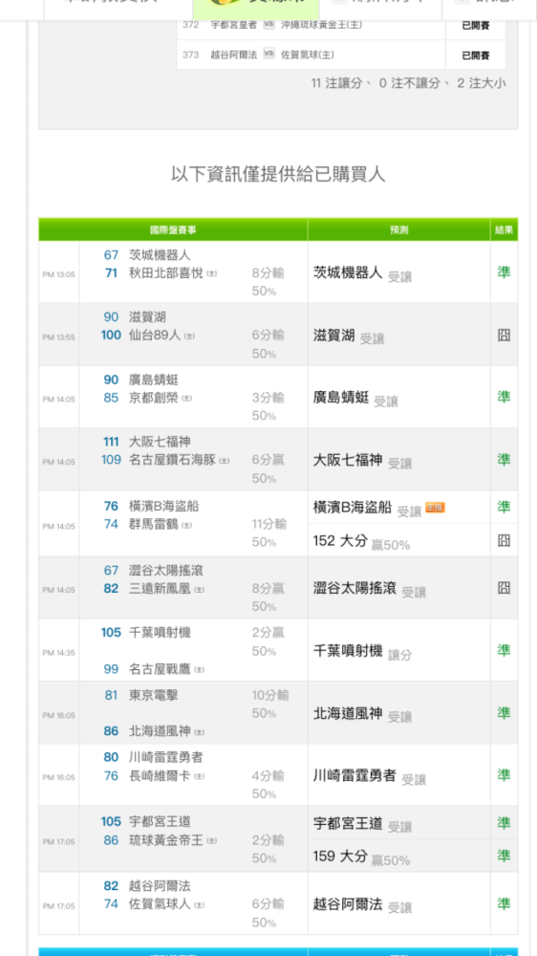This screenshot has height=956, width=537.
Task: Click the prediction 越谷阿爾法 受讓
Action: tap(363, 904)
